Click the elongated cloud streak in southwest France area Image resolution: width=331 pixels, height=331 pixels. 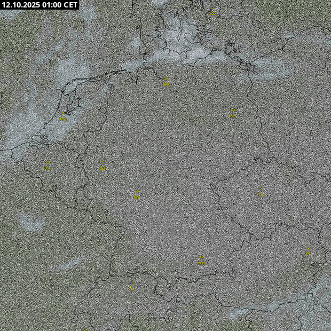tap(72, 263)
